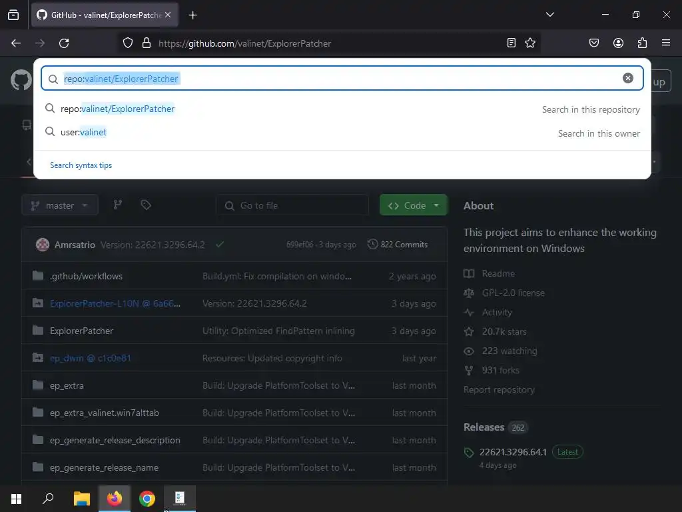This screenshot has height=512, width=682.
Task: Open the Windows Start menu
Action: (16, 499)
